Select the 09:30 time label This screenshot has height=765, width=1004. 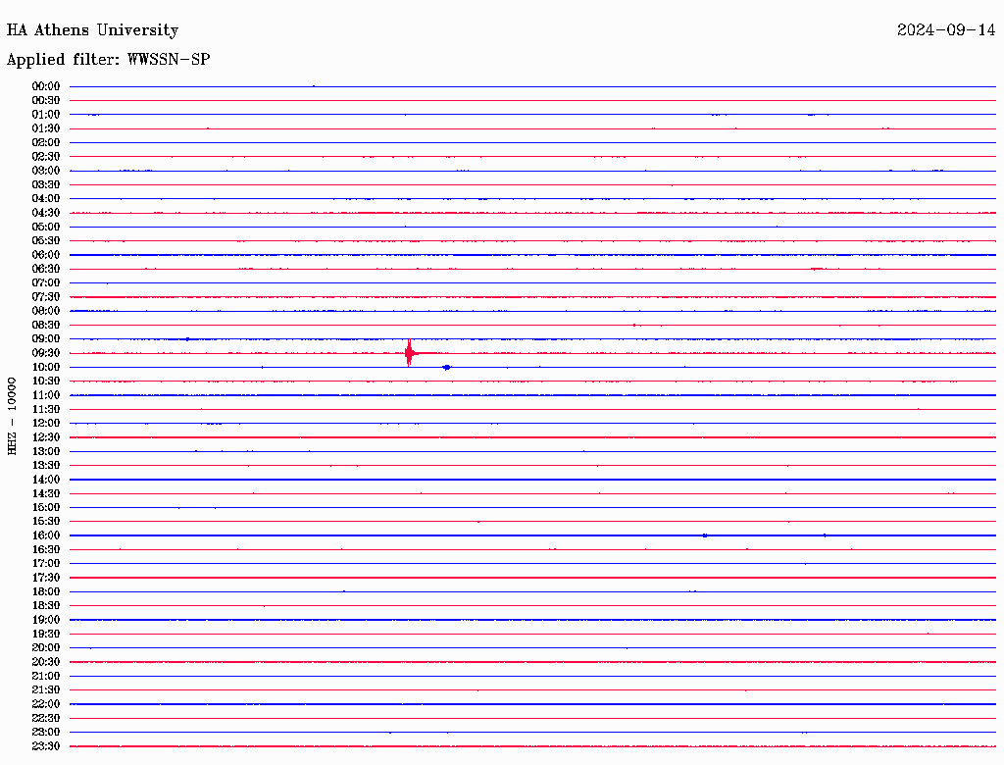point(46,353)
